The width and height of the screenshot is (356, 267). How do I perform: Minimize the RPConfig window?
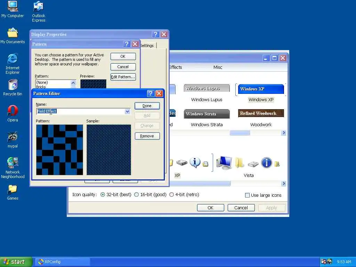(x=266, y=58)
